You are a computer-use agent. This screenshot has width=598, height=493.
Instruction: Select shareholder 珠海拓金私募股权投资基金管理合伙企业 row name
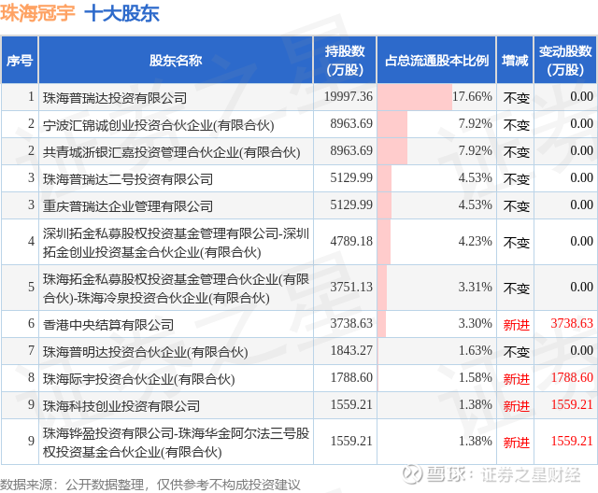click(x=176, y=288)
